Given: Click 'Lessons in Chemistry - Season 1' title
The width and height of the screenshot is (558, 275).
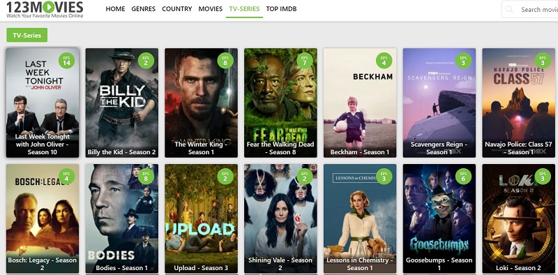Looking at the screenshot, I should coord(360,264).
